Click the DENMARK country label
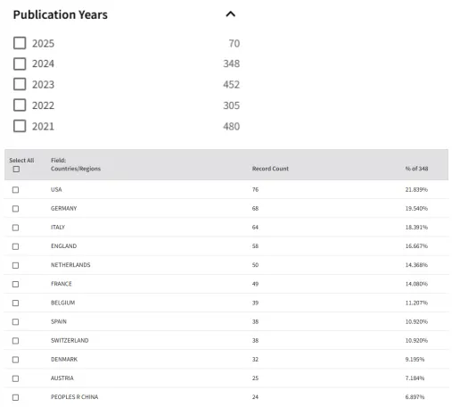This screenshot has width=452, height=407. tap(64, 359)
